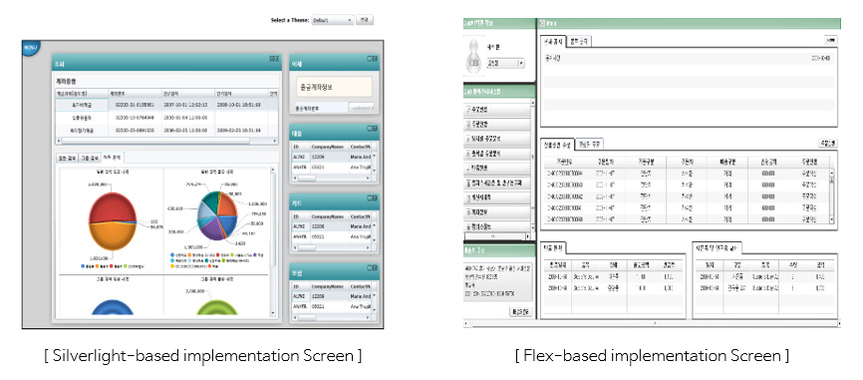Open the Select a Theme dropdown
Image resolution: width=863 pixels, height=380 pixels.
pyautogui.click(x=333, y=20)
